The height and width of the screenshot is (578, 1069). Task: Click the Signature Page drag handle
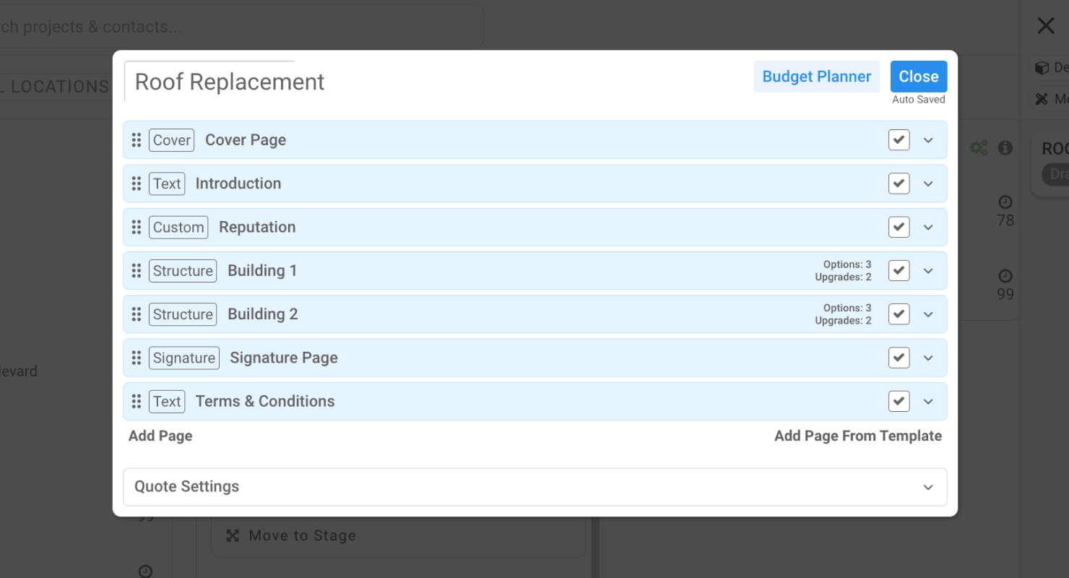pos(137,358)
